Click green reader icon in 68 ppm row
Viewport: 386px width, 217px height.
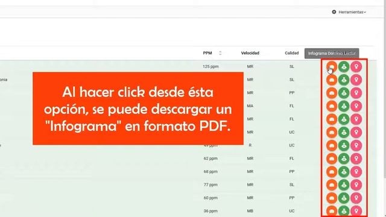pyautogui.click(x=344, y=172)
